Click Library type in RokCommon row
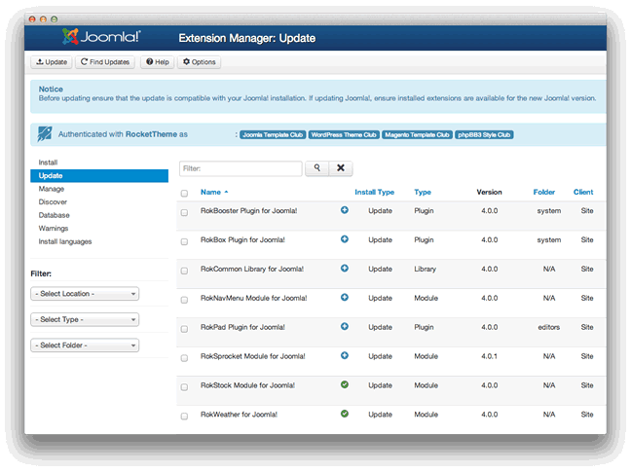This screenshot has height=472, width=631. coord(425,269)
